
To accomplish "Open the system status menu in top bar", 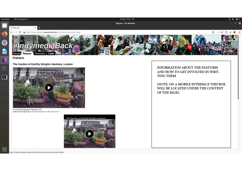I will (234, 19).
